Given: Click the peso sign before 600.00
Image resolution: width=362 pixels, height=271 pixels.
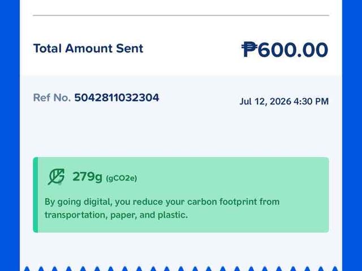Looking at the screenshot, I should click(x=249, y=49).
